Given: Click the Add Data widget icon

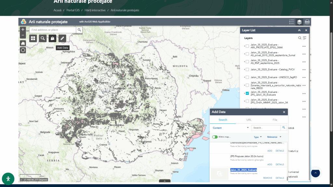Looking at the screenshot, I should coord(52,39).
